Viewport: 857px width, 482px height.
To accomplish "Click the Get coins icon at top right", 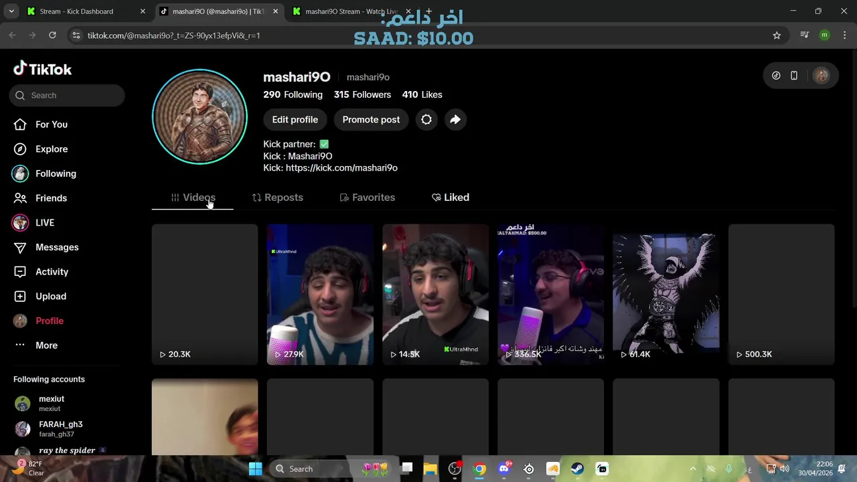I will [x=776, y=76].
